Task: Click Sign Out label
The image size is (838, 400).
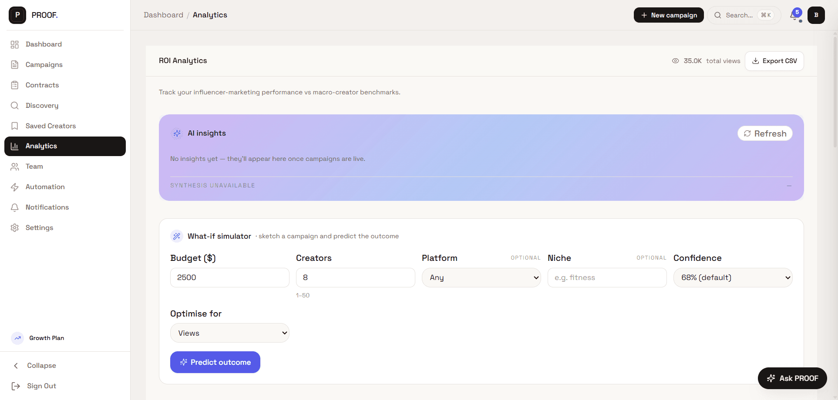Action: [x=42, y=386]
